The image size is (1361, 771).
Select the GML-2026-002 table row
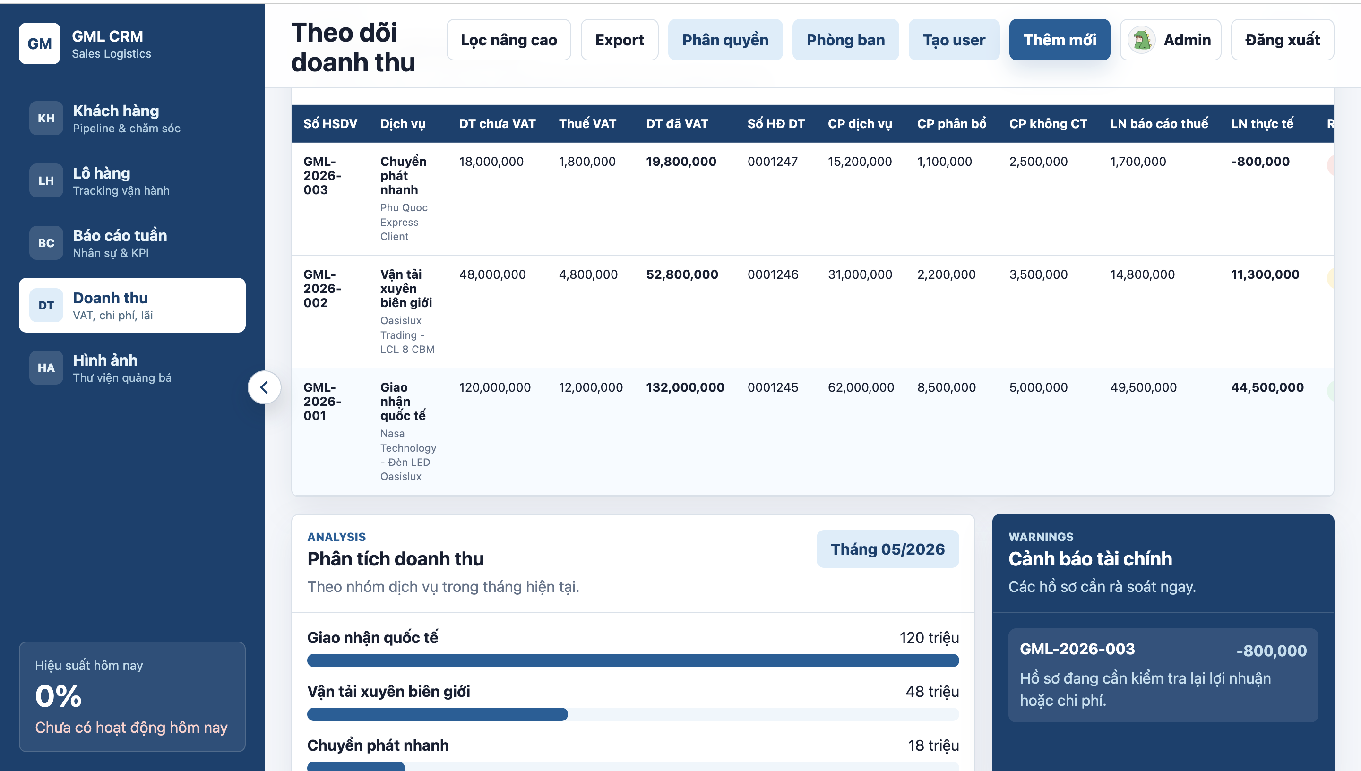812,311
